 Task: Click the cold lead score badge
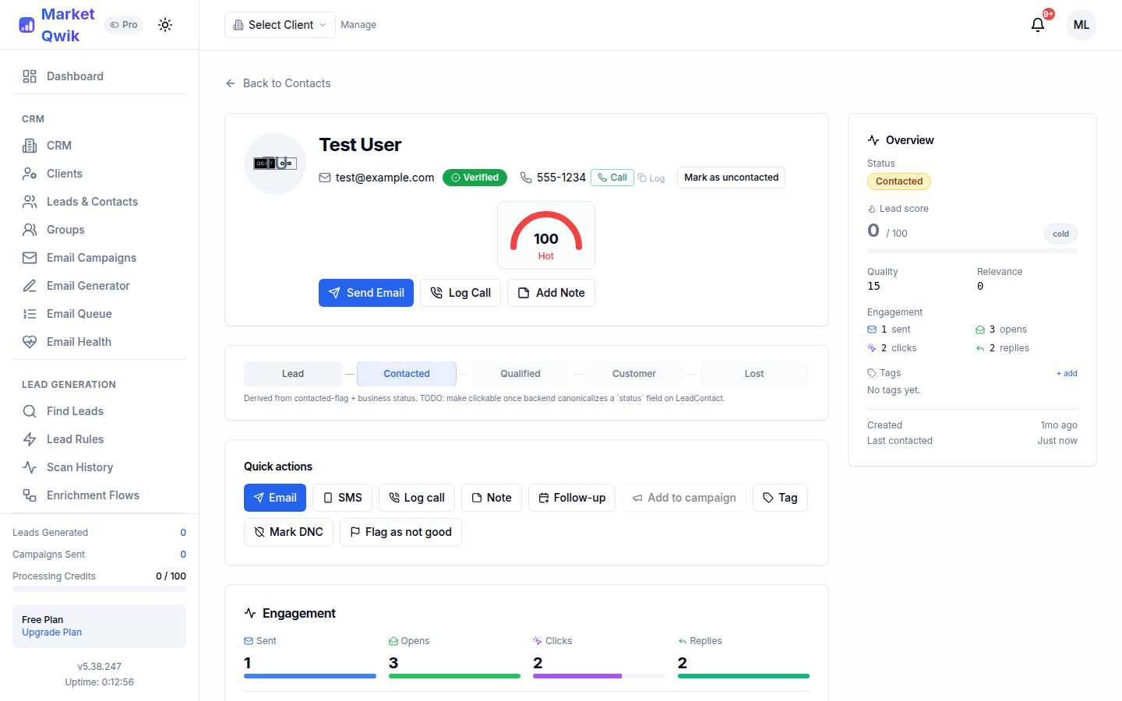1060,234
